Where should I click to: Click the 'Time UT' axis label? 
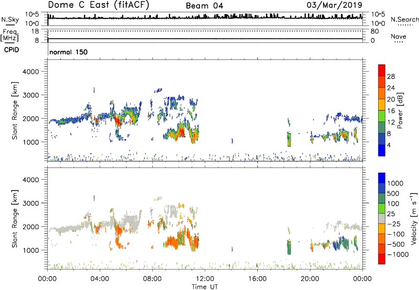(x=205, y=287)
